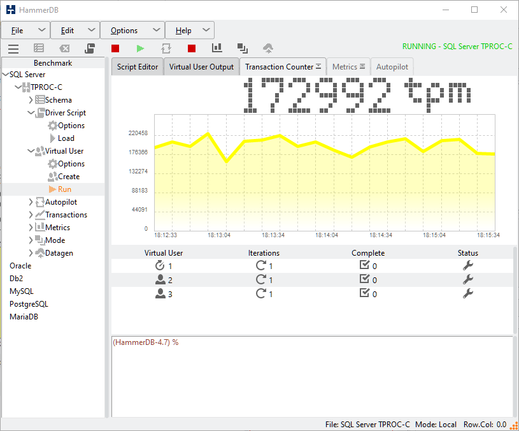
Task: Open the File menu
Action: click(25, 31)
